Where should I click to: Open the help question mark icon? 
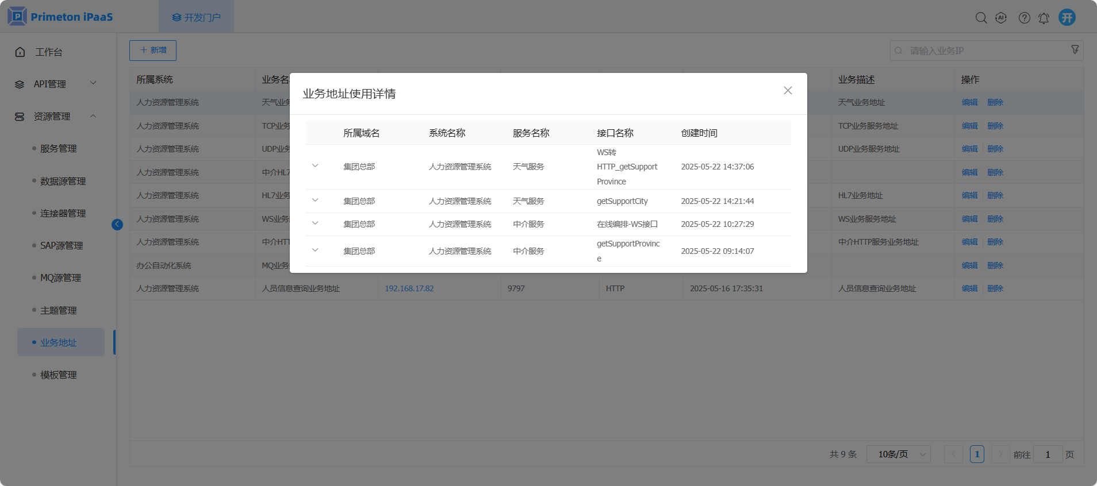[x=1024, y=18]
